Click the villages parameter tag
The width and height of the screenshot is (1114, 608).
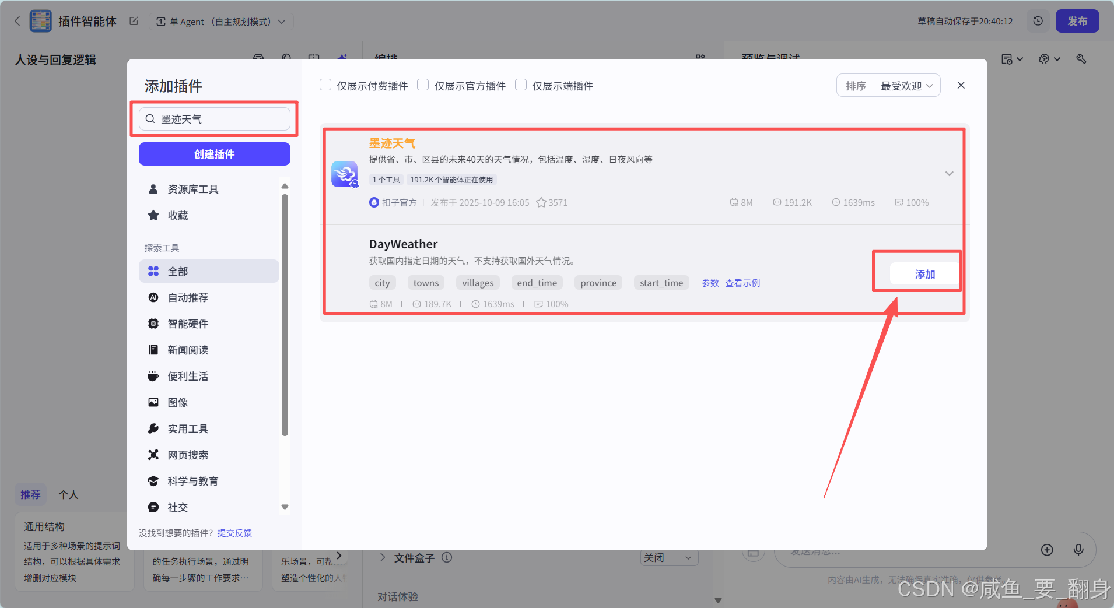(x=478, y=283)
